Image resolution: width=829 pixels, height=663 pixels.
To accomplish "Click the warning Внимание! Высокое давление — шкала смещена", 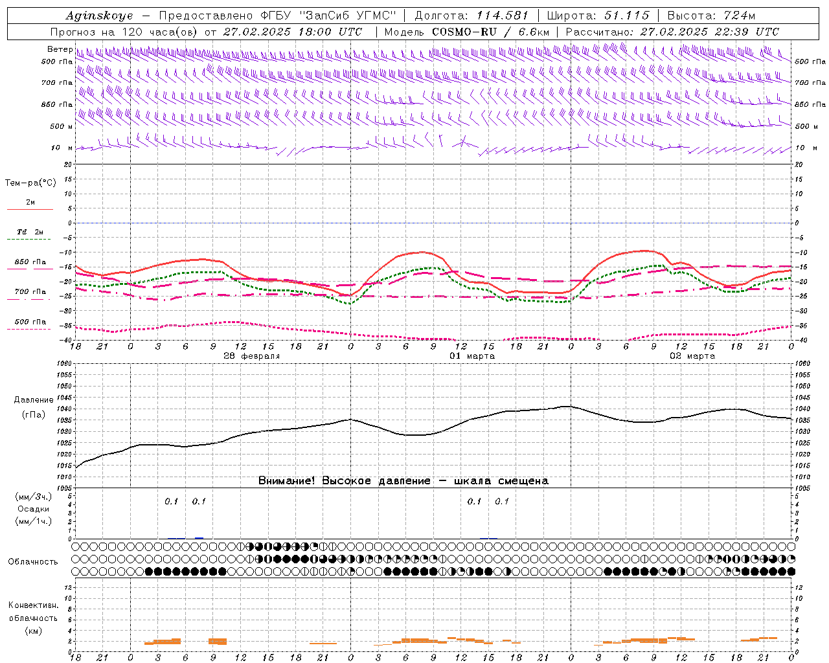I will click(403, 481).
